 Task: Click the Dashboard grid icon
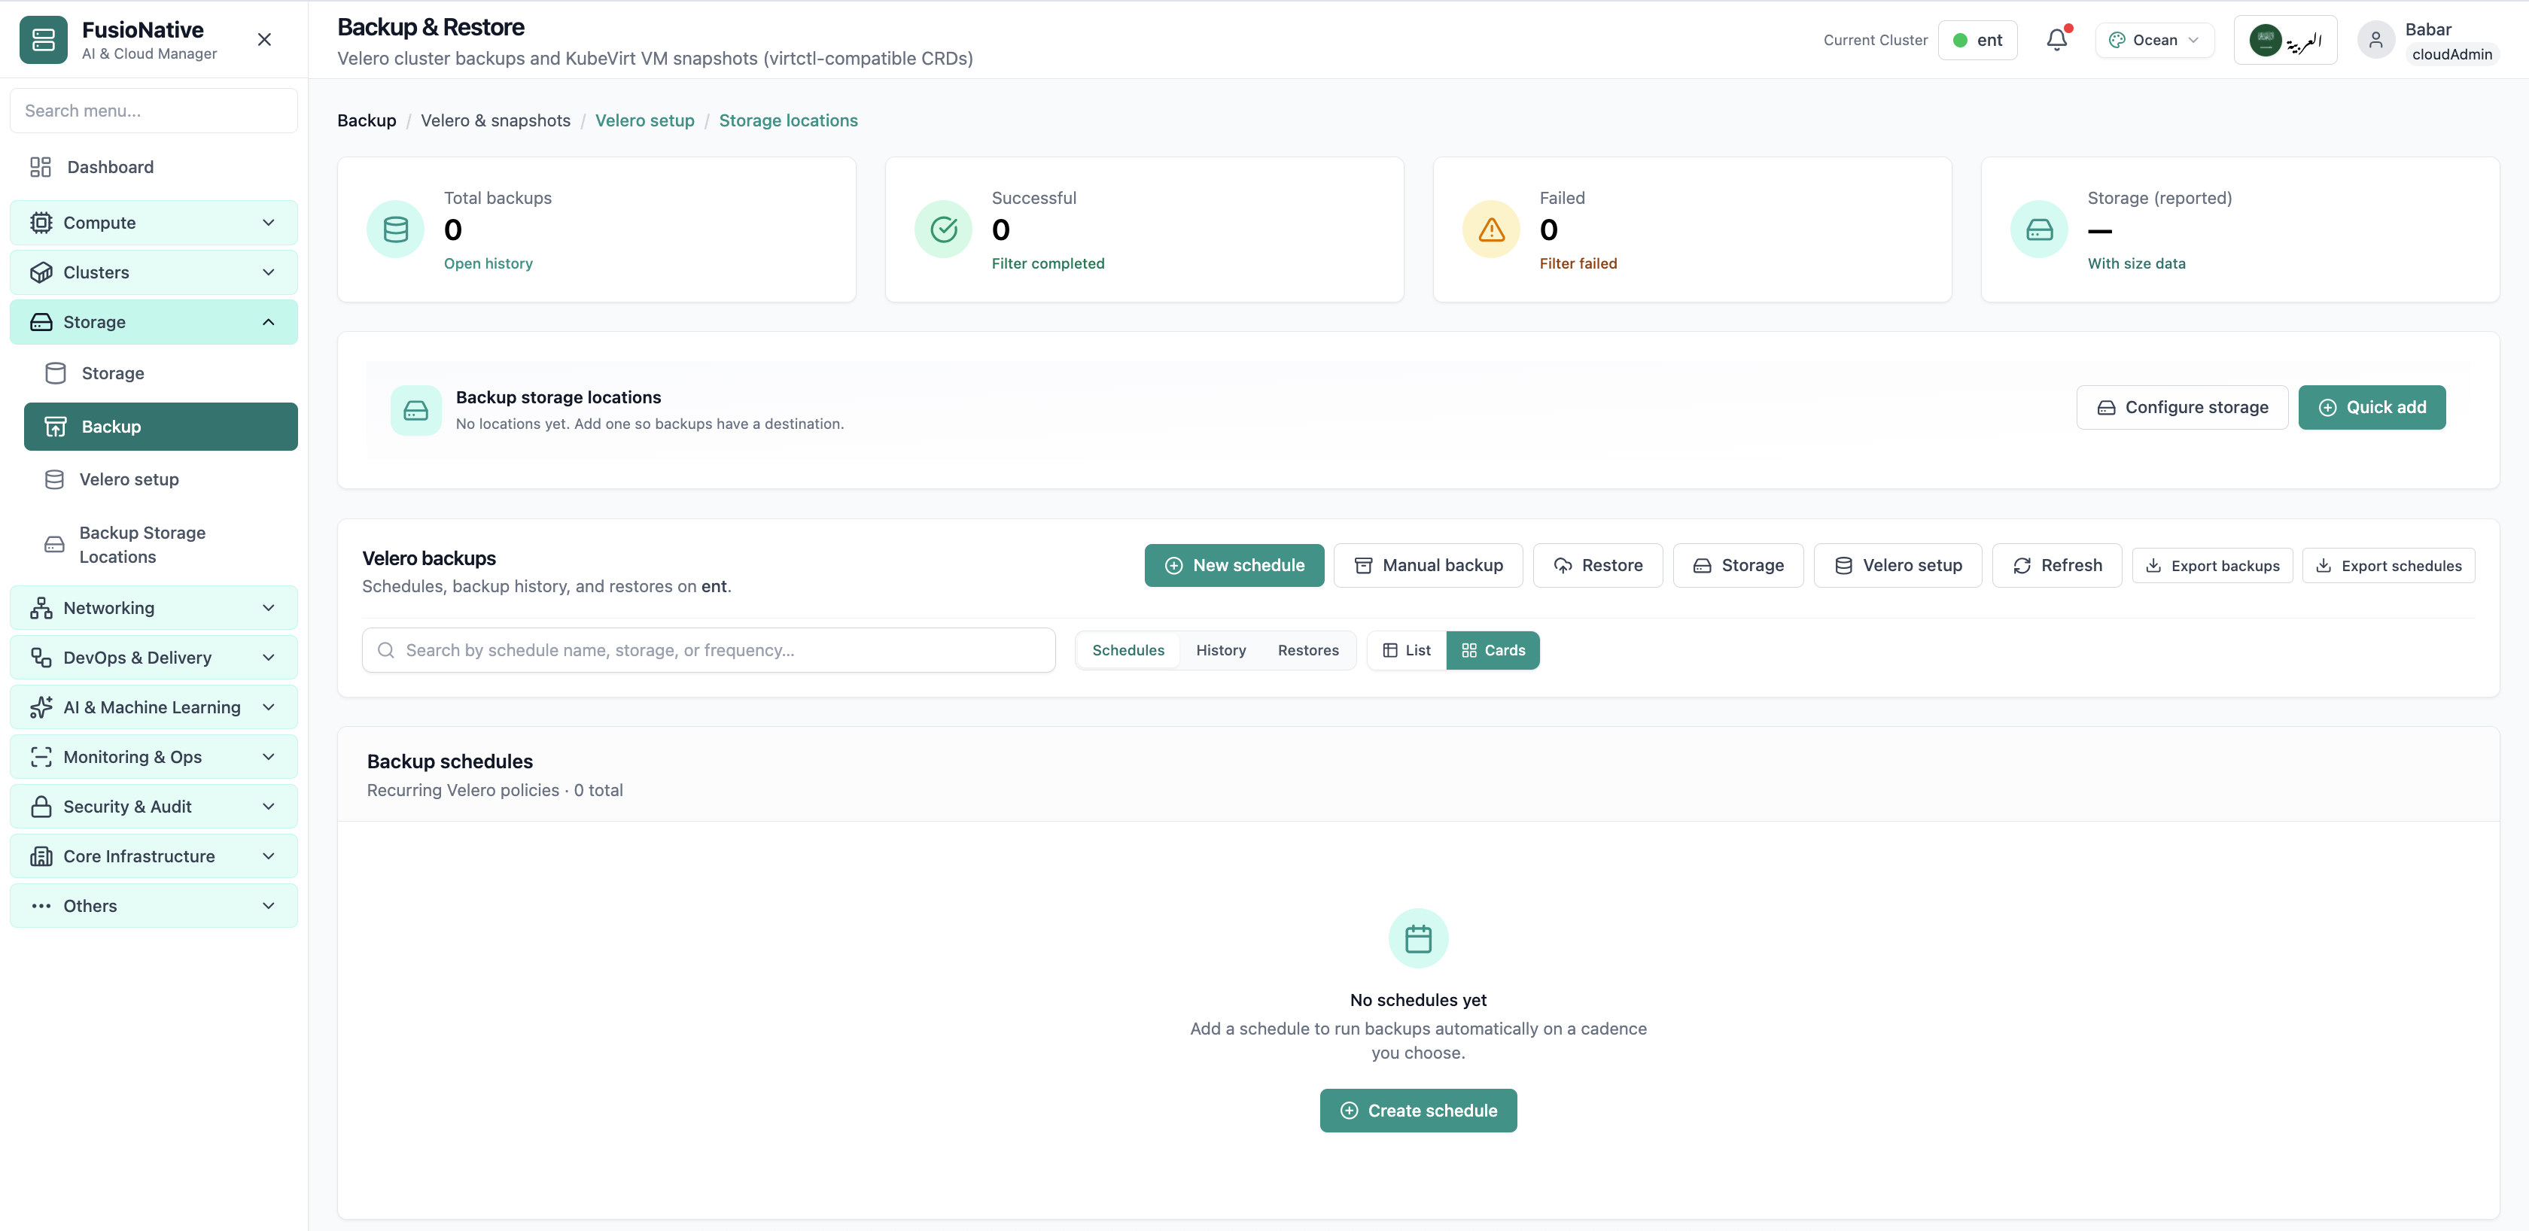coord(40,167)
